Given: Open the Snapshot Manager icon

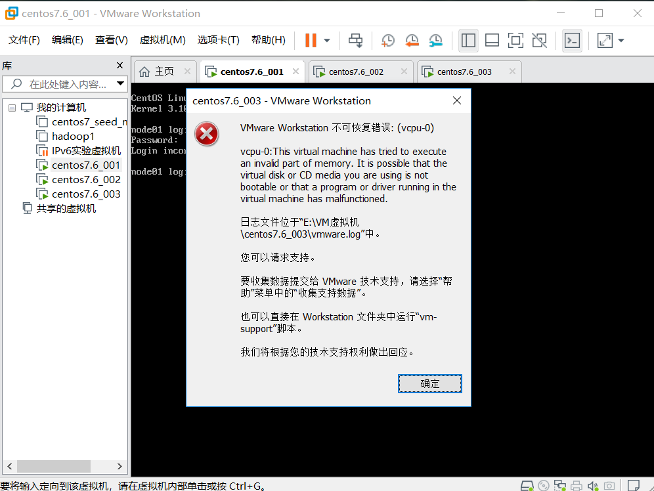Looking at the screenshot, I should 435,41.
